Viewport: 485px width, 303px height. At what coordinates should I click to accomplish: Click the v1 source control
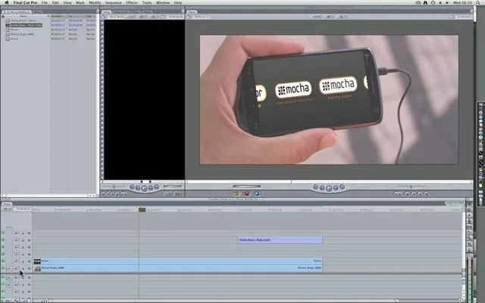[x=8, y=268]
